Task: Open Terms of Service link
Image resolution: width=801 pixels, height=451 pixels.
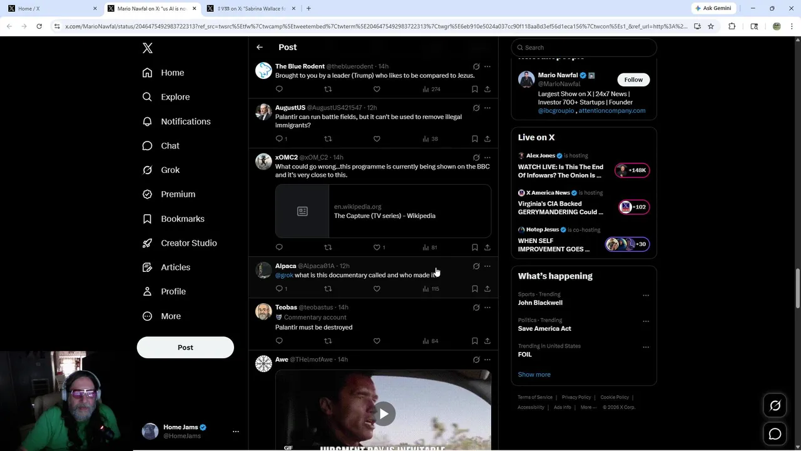Action: (535, 397)
